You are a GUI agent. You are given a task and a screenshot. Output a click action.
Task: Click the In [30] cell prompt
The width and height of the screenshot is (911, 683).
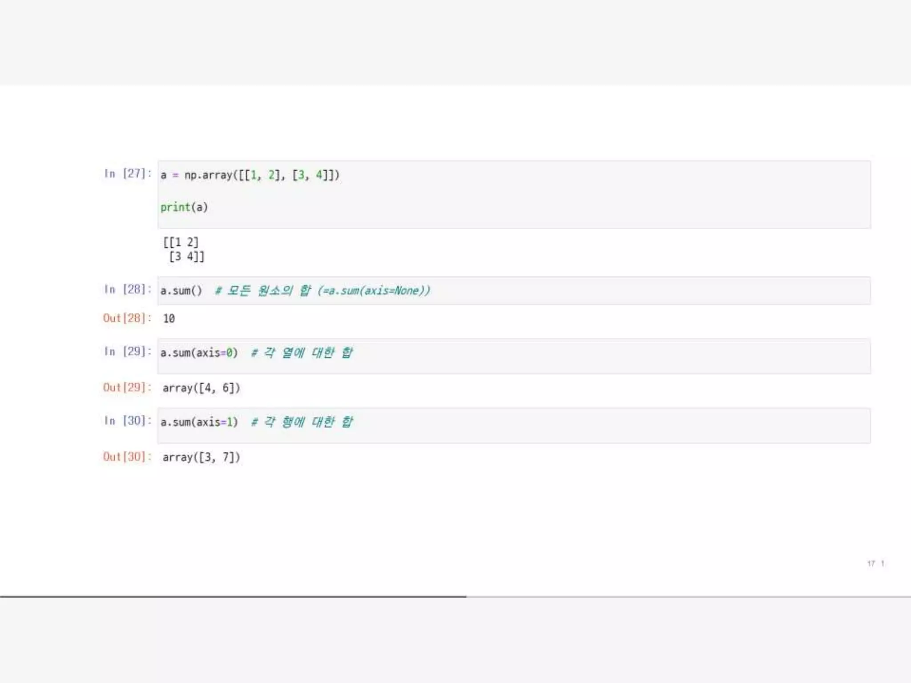[x=128, y=421]
